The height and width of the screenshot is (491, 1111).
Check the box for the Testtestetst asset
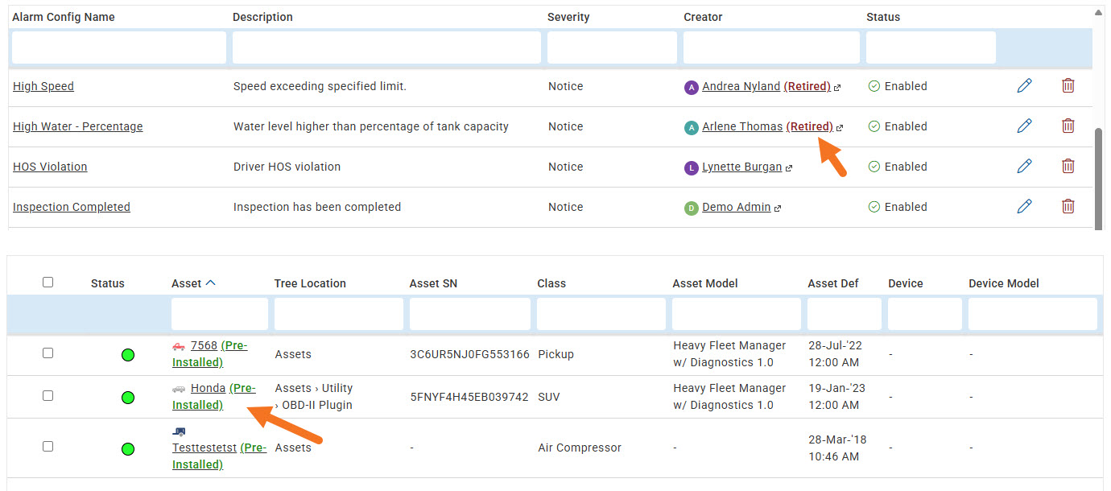47,446
